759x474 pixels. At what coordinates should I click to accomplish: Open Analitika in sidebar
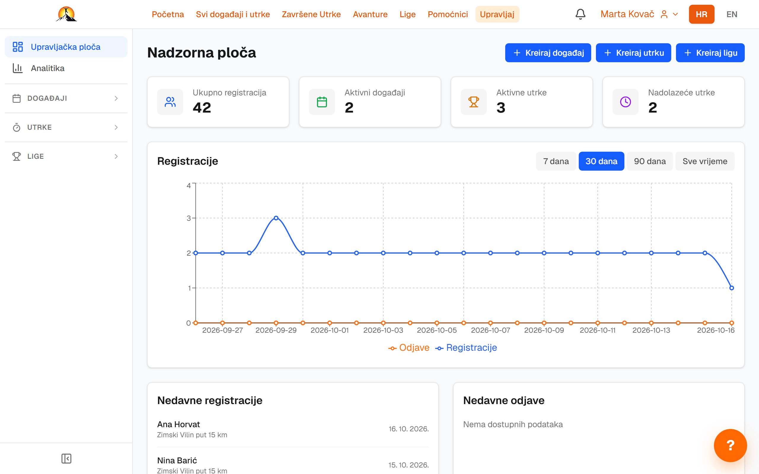click(x=66, y=68)
